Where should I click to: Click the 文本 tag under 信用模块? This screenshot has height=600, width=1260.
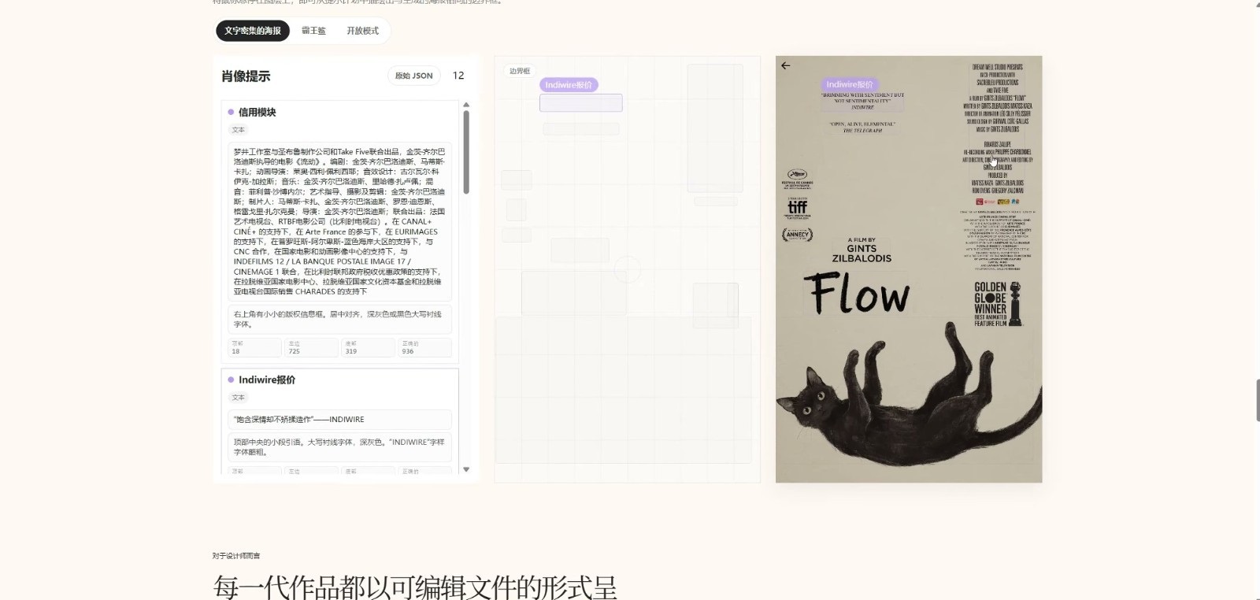239,130
